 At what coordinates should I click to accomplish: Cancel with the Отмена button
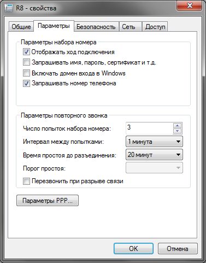(178, 249)
